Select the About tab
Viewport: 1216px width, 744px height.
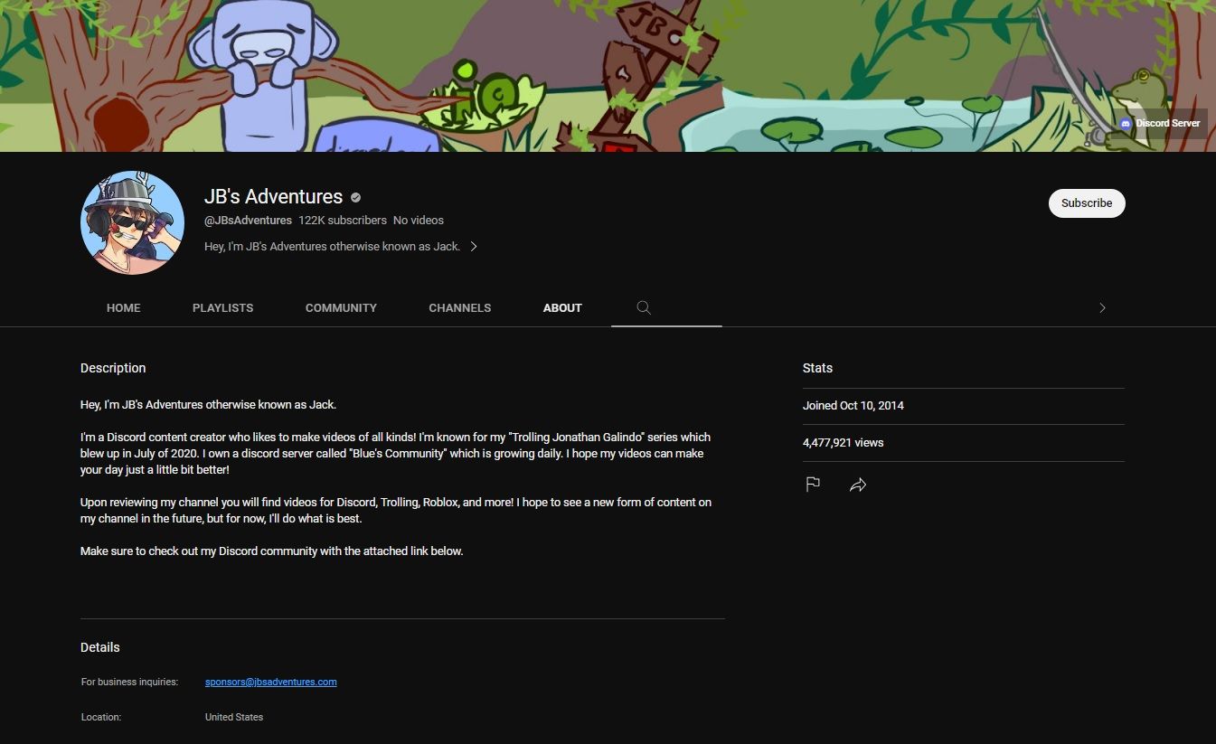pyautogui.click(x=562, y=307)
